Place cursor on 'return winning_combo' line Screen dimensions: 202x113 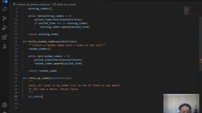point(43,34)
